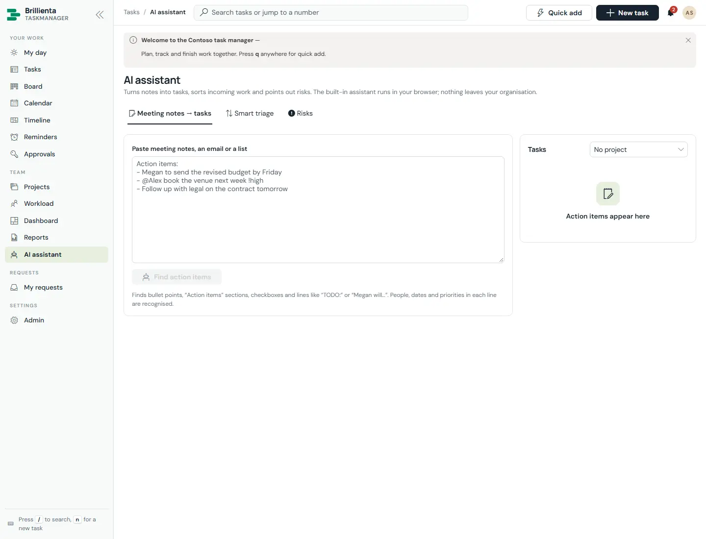Open My requests in the sidebar
The height and width of the screenshot is (539, 706).
click(x=56, y=288)
